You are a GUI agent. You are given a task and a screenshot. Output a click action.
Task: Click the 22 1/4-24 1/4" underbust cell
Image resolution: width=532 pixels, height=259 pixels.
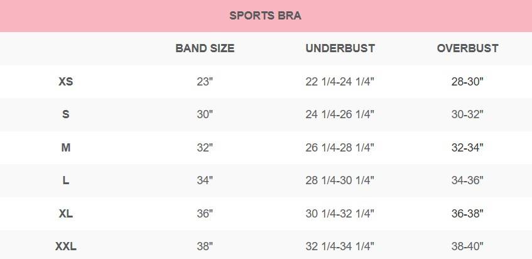click(340, 82)
